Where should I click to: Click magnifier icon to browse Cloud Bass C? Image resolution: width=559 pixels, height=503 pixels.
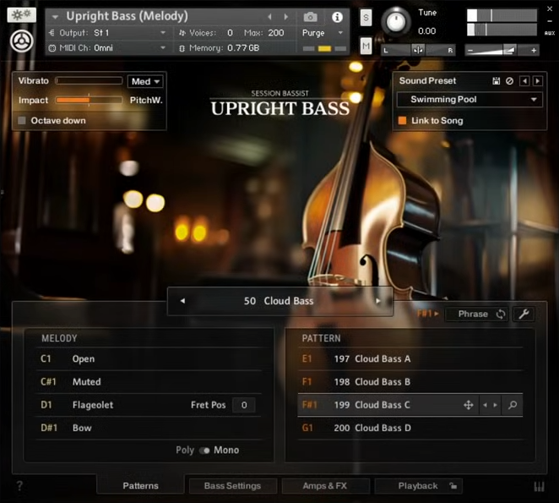[512, 405]
